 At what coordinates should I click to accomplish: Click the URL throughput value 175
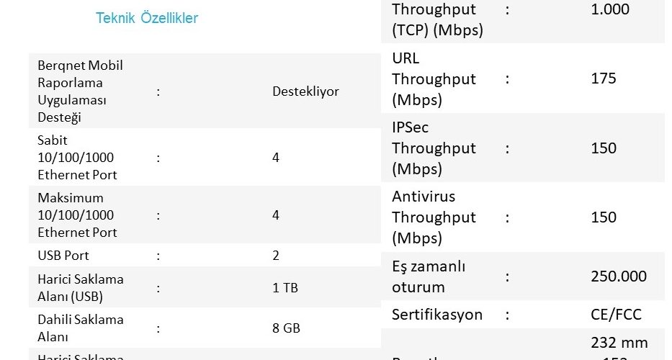tap(604, 78)
